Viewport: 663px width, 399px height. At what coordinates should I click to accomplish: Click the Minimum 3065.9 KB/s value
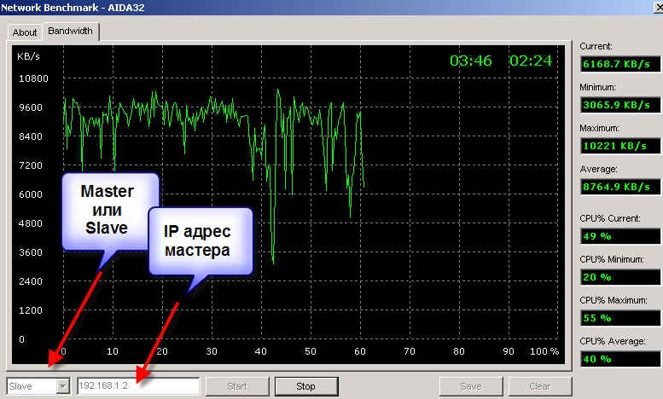(x=619, y=105)
